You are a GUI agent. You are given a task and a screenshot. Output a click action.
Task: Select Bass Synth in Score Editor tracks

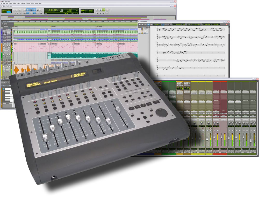point(146,31)
